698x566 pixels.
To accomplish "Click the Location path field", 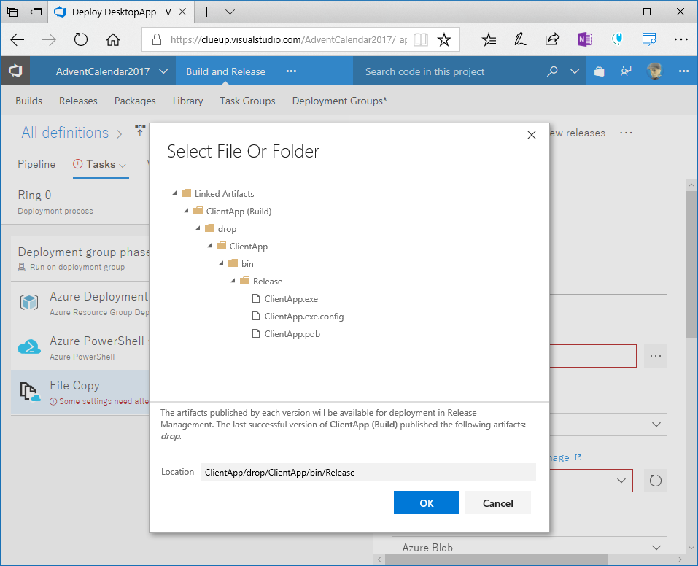I will [x=368, y=472].
